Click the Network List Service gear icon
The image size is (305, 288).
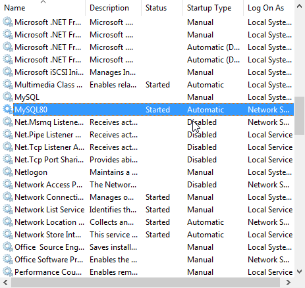8,210
